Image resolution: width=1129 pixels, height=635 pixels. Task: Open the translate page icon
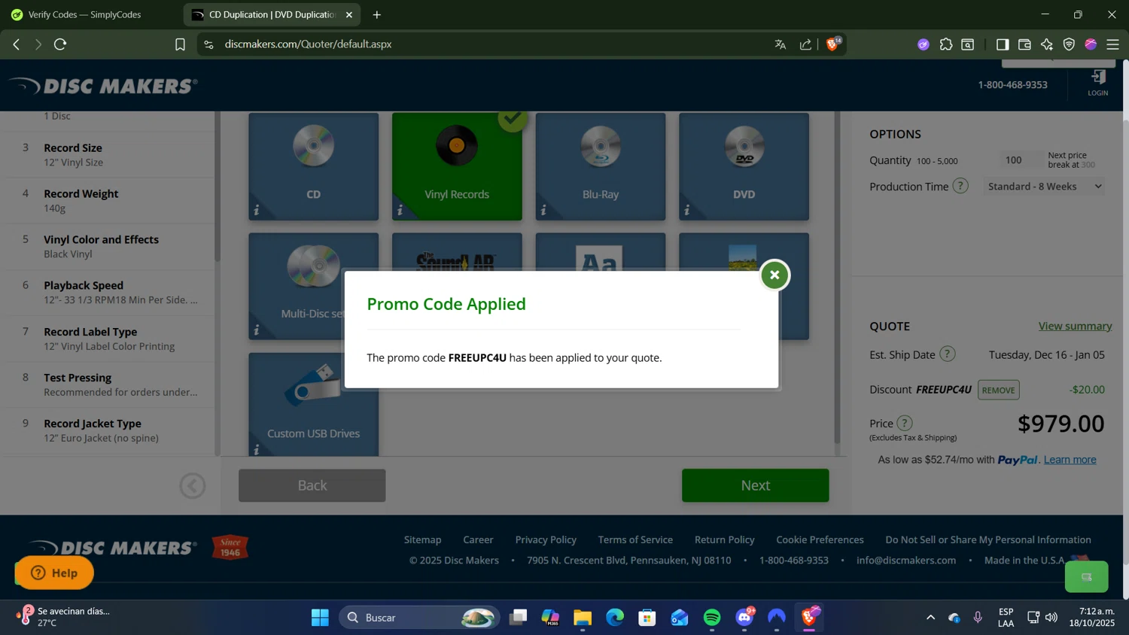pyautogui.click(x=781, y=44)
